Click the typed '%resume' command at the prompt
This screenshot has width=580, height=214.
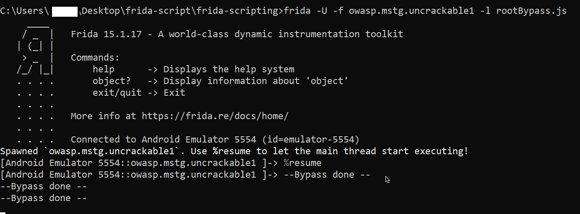[x=302, y=163]
